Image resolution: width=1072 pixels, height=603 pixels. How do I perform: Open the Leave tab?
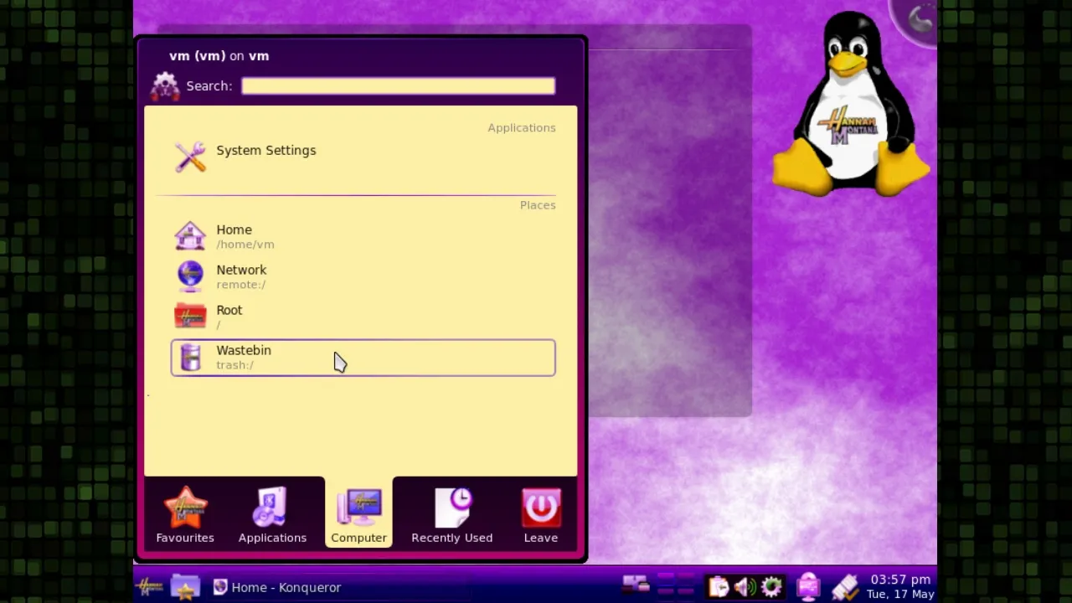point(541,515)
